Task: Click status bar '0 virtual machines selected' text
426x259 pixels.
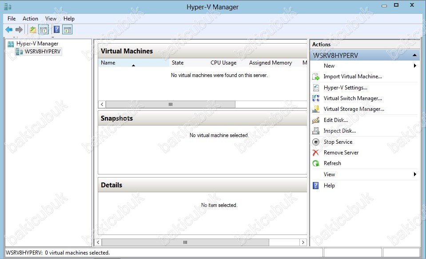Action: (77, 253)
